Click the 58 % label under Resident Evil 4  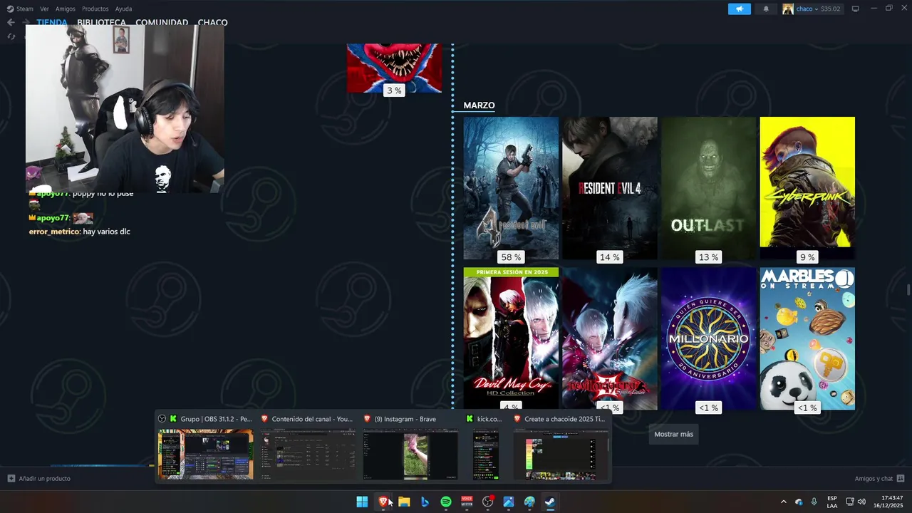coord(511,257)
